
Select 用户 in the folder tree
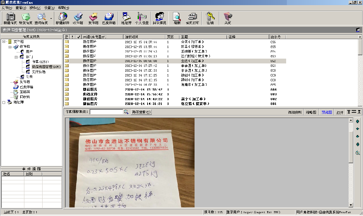click(x=29, y=51)
